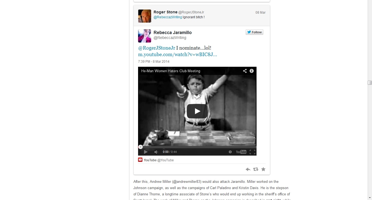This screenshot has width=372, height=200.
Task: Toggle fullscreen on the video player
Action: coord(252,152)
